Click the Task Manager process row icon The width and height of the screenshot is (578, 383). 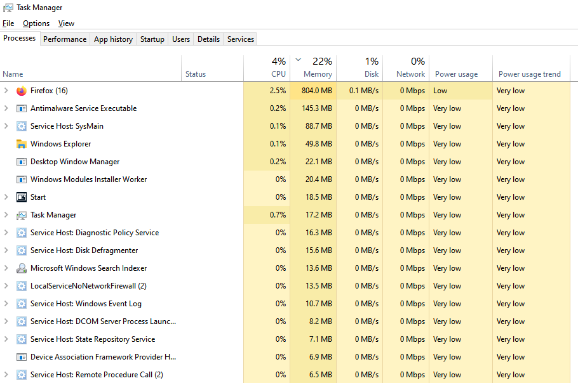coord(22,215)
